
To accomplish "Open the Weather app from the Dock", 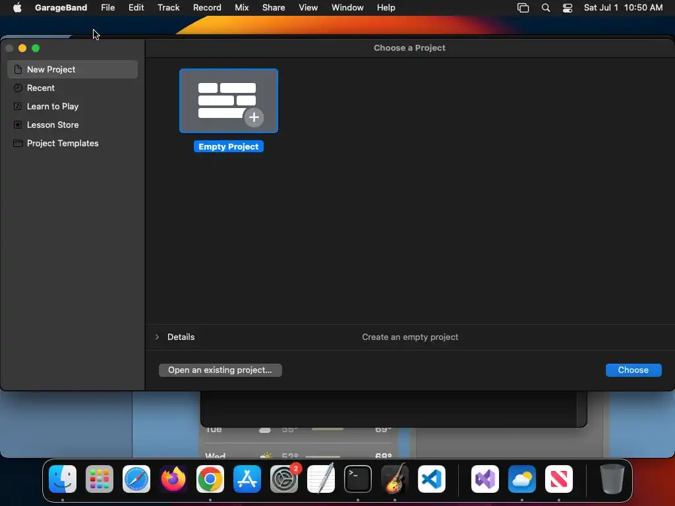I will click(522, 479).
